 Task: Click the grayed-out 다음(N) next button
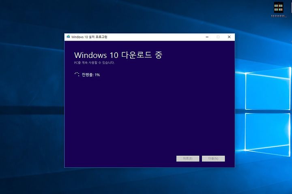(x=213, y=159)
